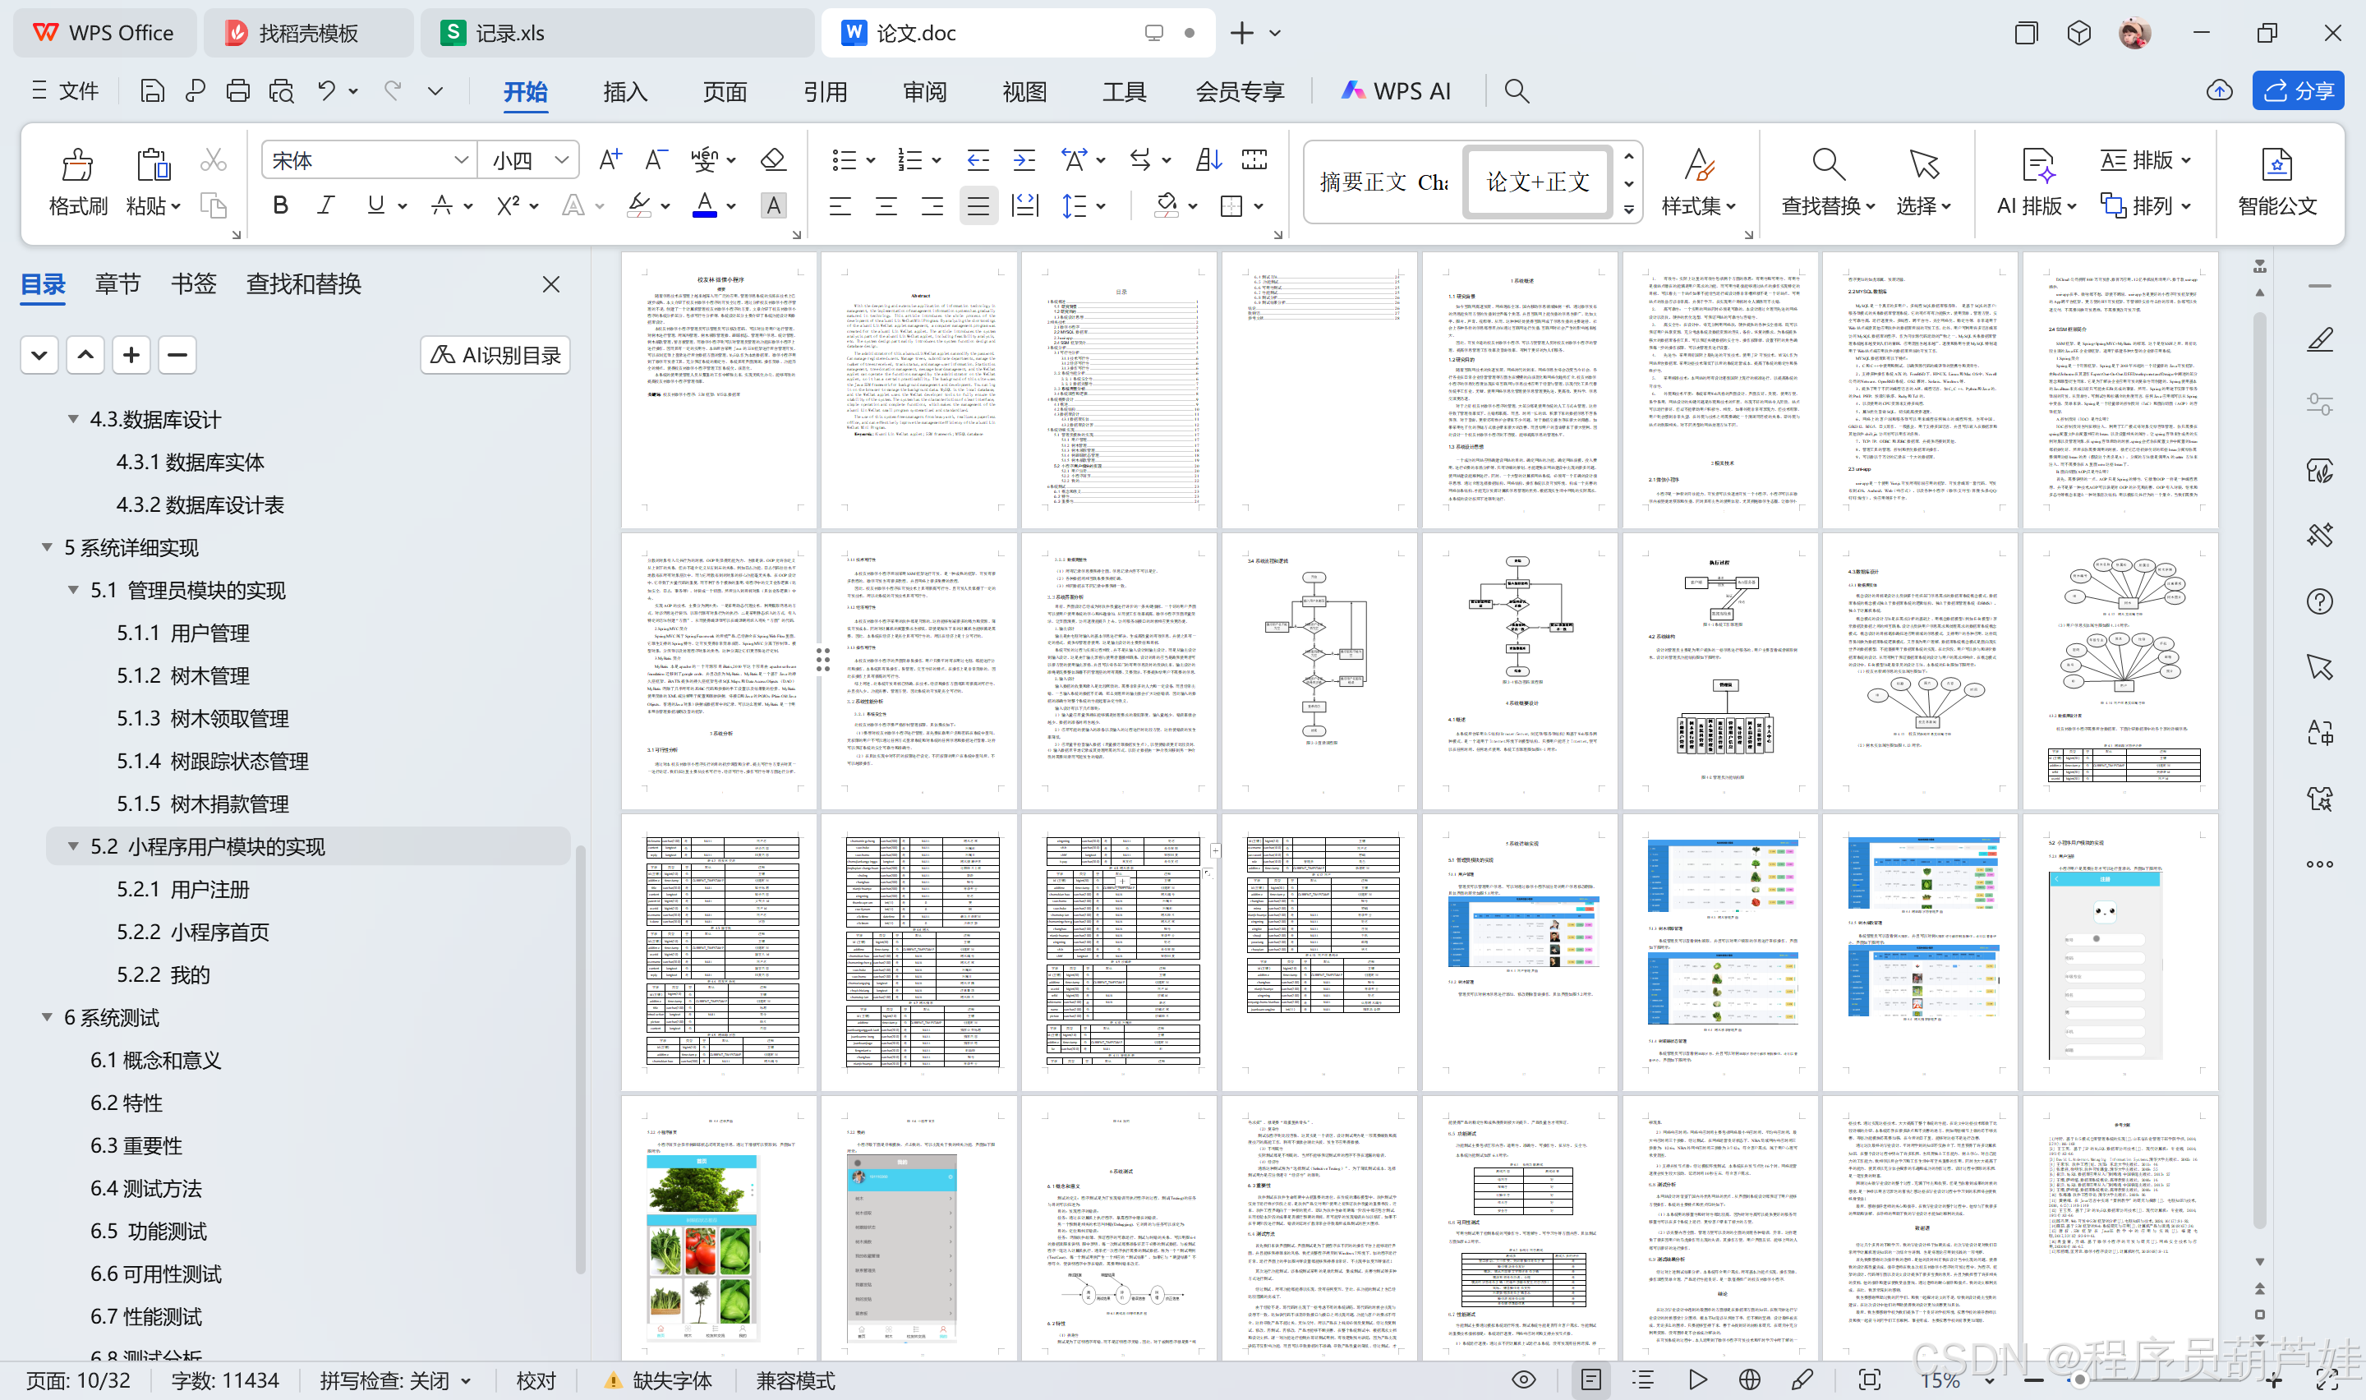This screenshot has width=2366, height=1400.
Task: Click the cloud upload icon
Action: coord(2220,90)
